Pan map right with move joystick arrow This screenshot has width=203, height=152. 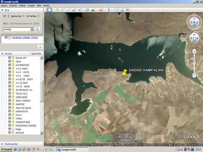coord(198,38)
